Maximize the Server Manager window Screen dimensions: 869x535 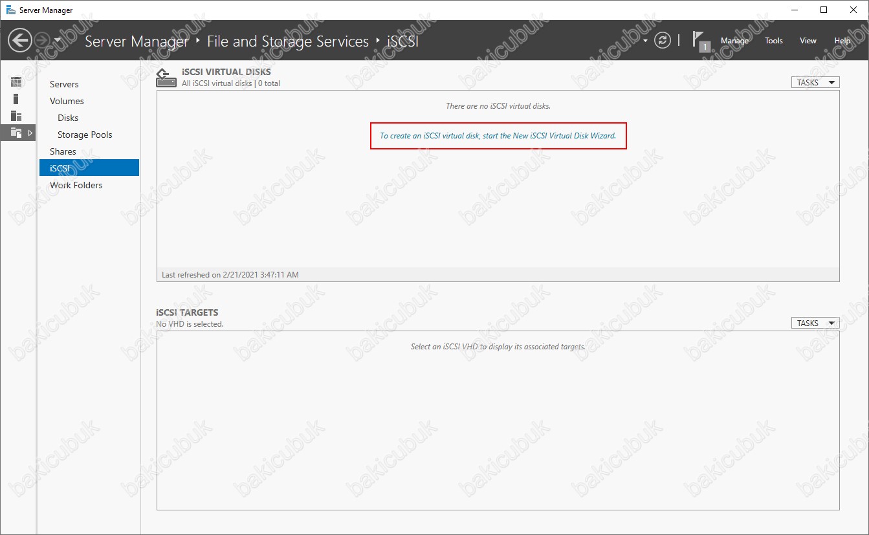pos(824,10)
